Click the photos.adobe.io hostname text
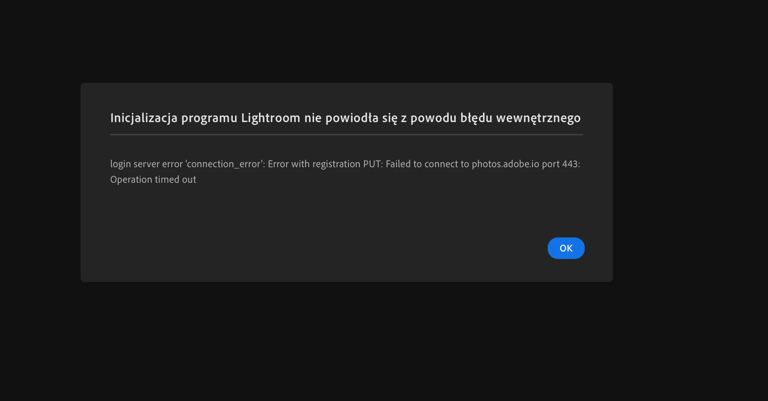This screenshot has width=768, height=401. (x=505, y=164)
